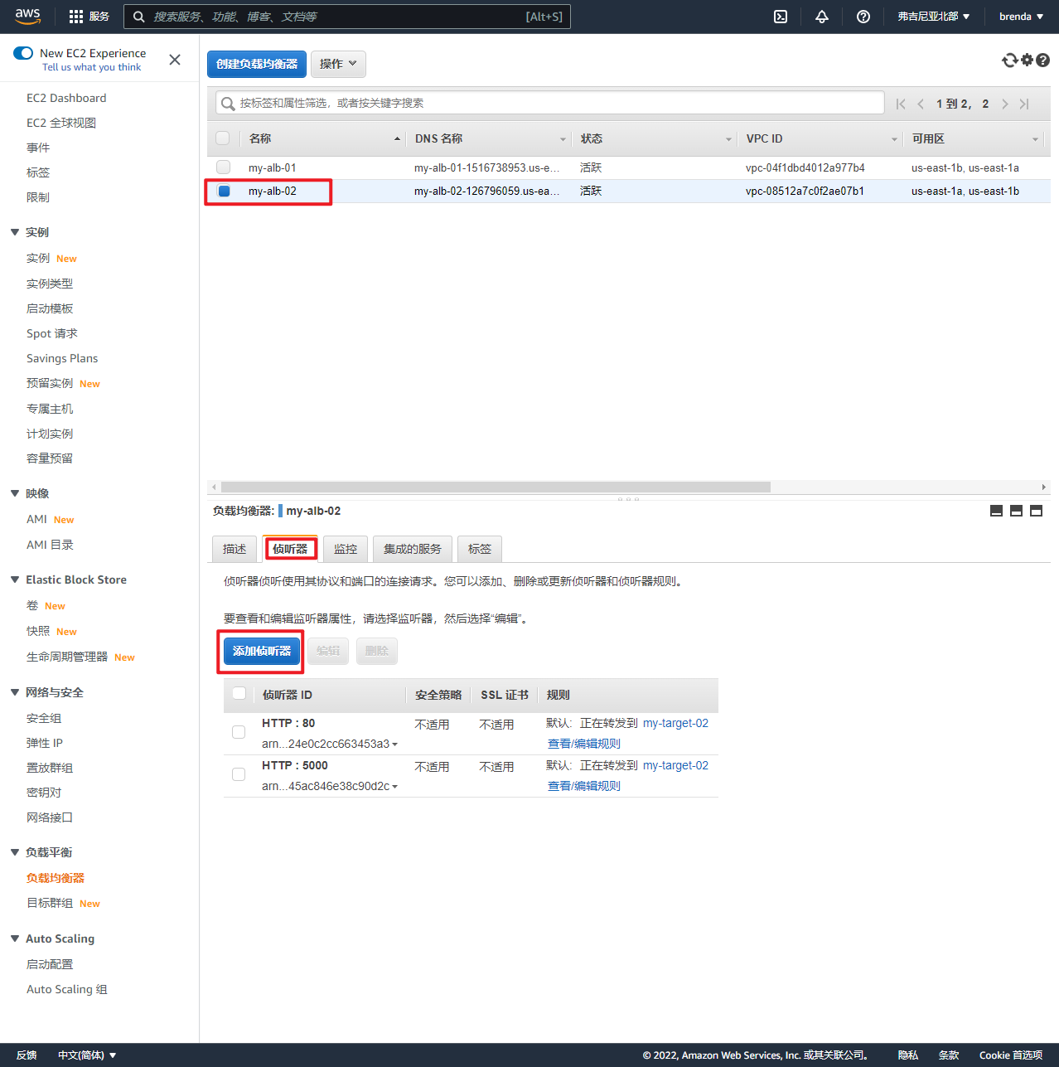
Task: Toggle the New EC2 Experience switch
Action: (23, 53)
